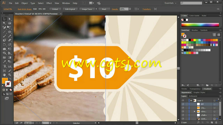Click the food-drink-16.jpg linked filename

25,9
